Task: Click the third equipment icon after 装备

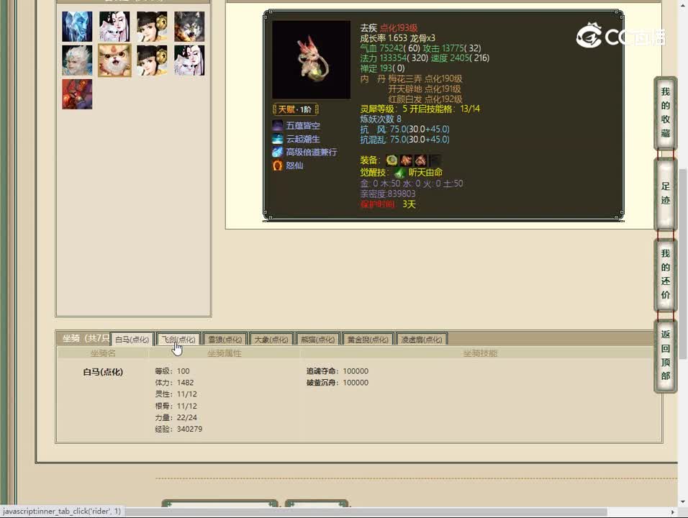Action: tap(420, 160)
